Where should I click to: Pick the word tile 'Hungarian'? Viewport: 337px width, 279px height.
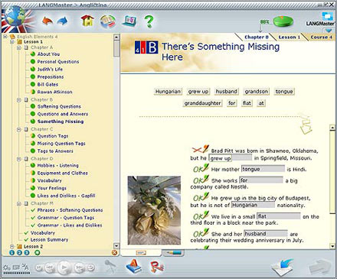pos(168,92)
